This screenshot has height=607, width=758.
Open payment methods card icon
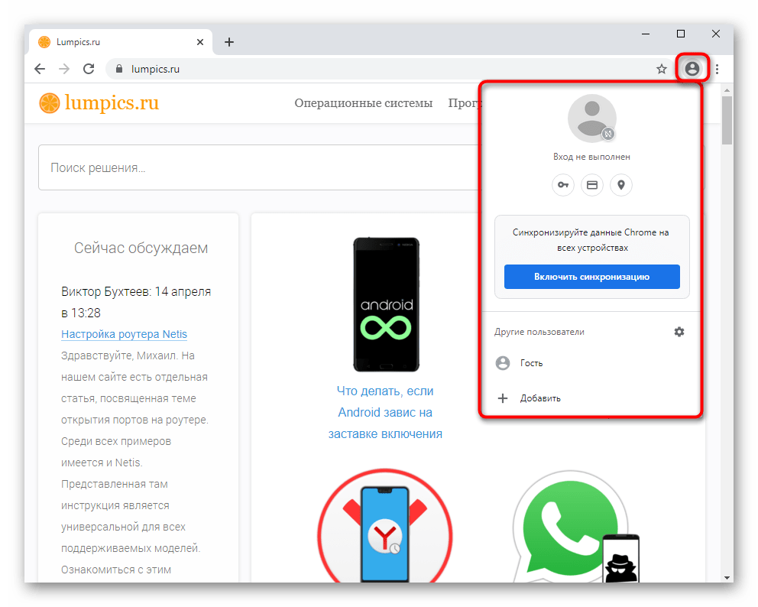[592, 185]
